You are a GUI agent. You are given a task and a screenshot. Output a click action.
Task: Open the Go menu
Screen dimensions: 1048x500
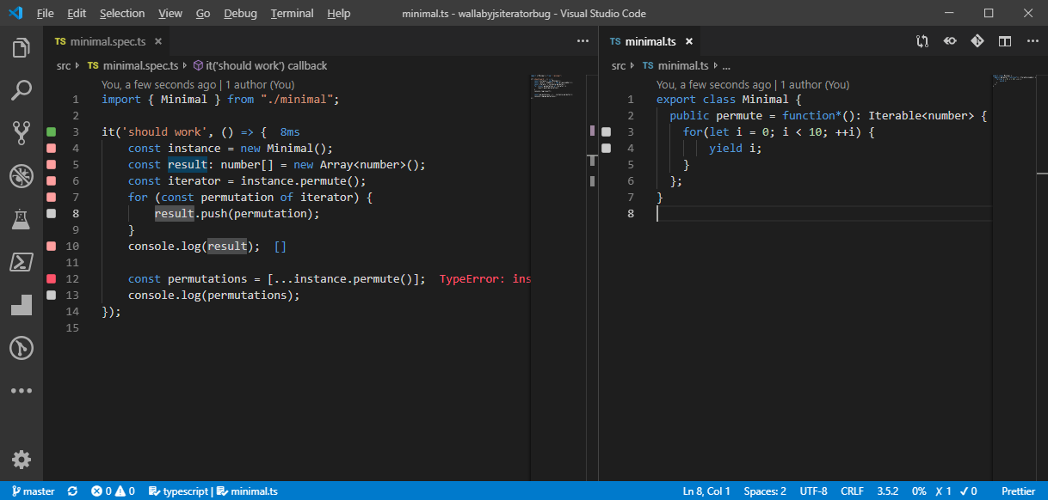coord(203,14)
